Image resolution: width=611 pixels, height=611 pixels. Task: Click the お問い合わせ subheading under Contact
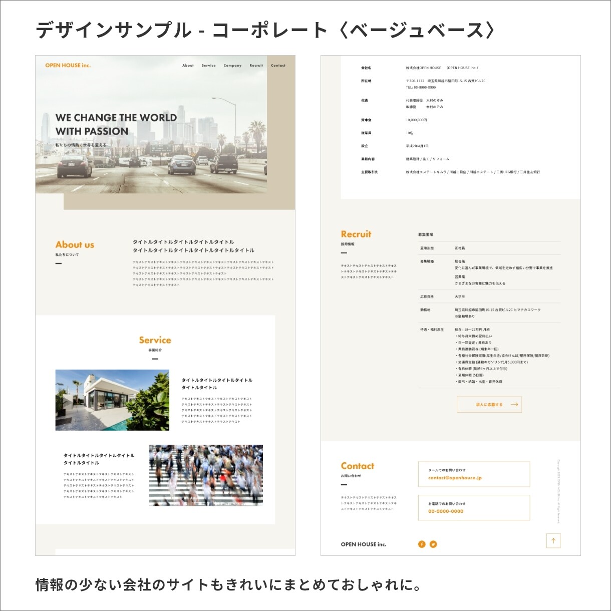[x=351, y=476]
